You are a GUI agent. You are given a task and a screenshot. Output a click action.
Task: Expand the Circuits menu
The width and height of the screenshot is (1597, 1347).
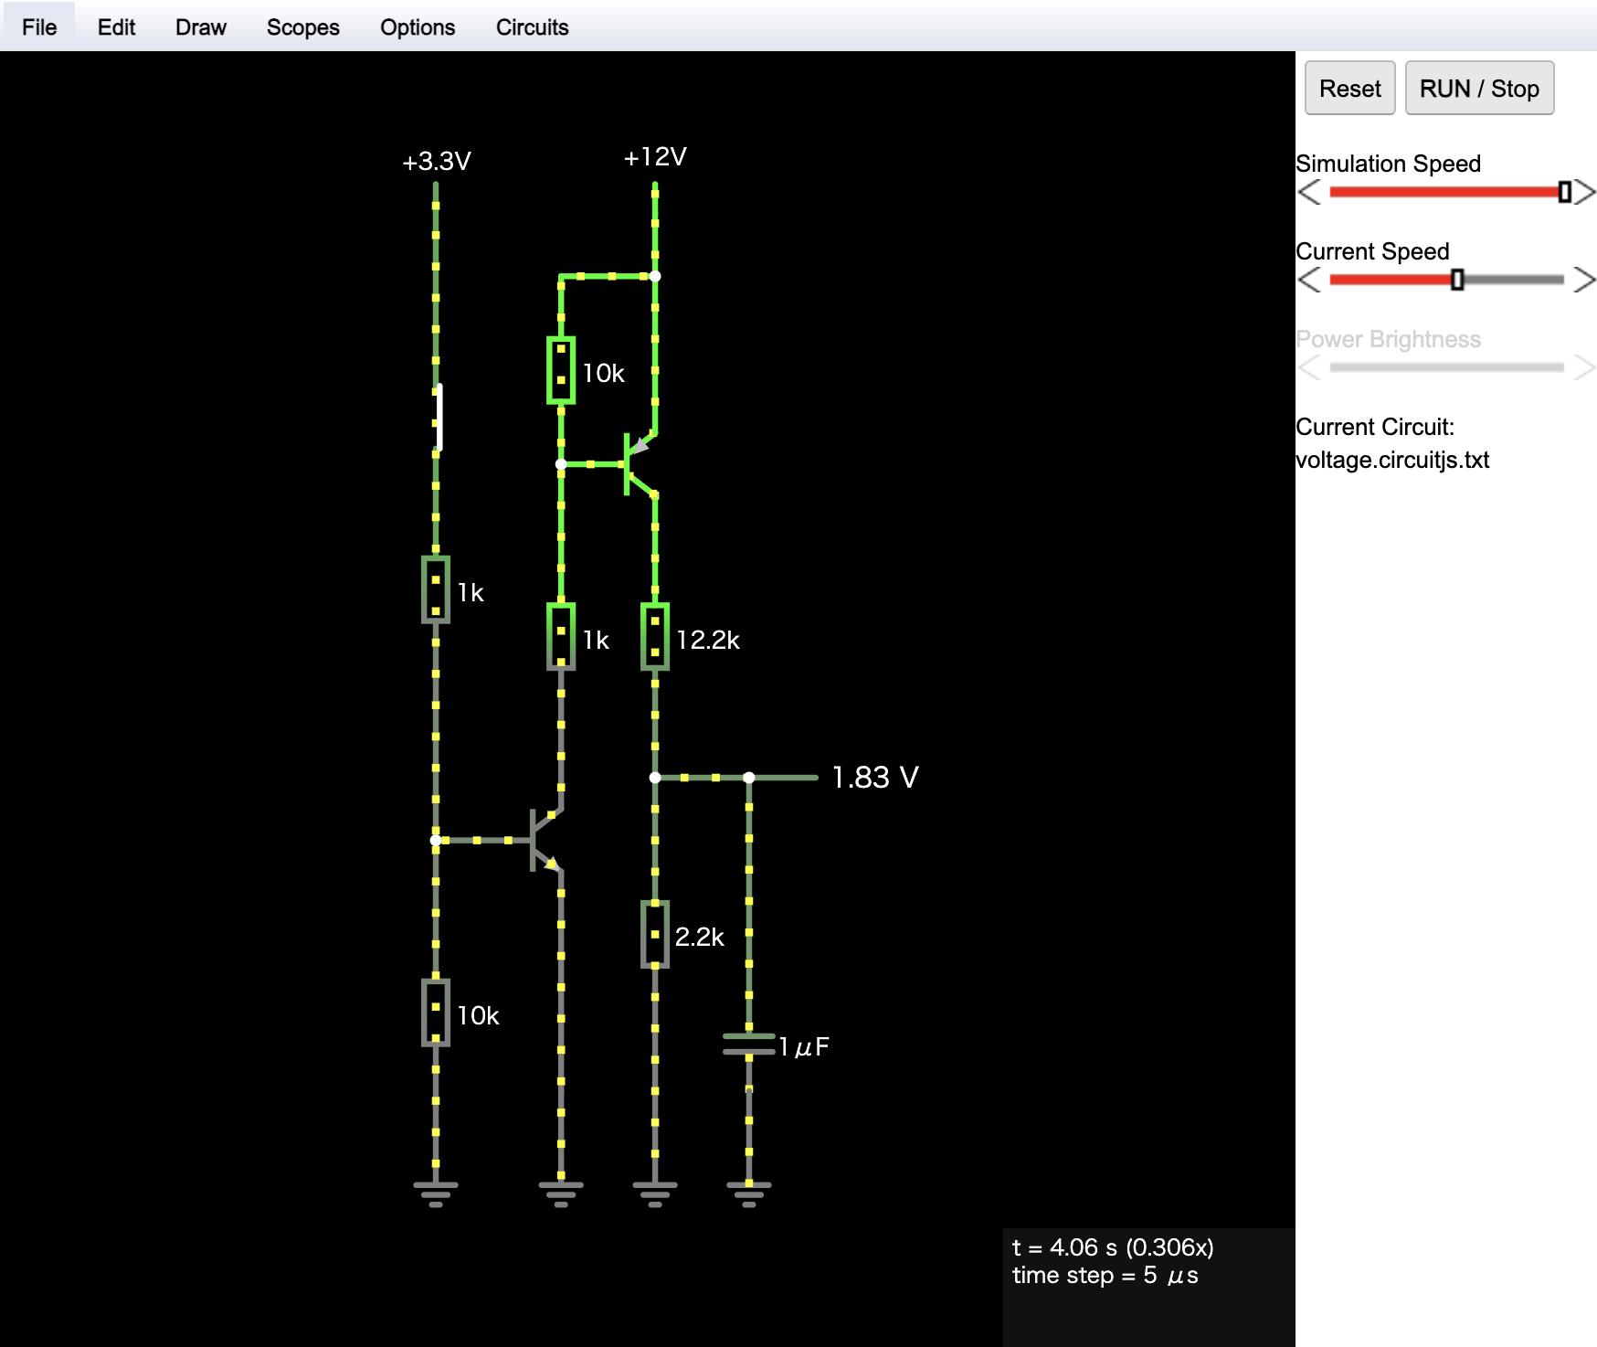click(x=532, y=27)
